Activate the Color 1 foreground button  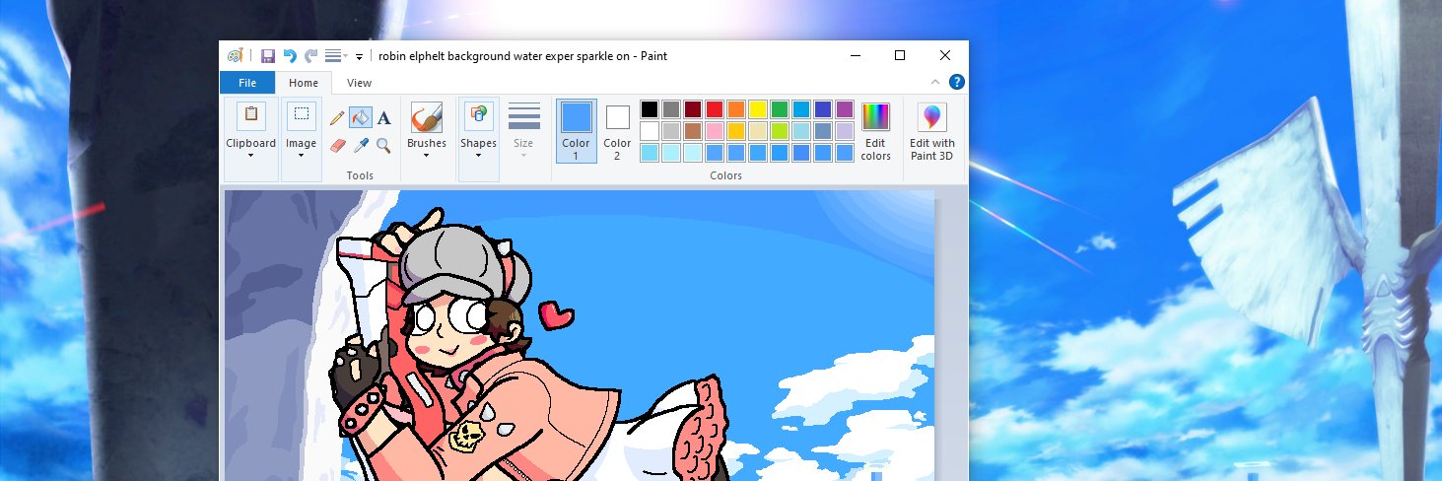[577, 131]
